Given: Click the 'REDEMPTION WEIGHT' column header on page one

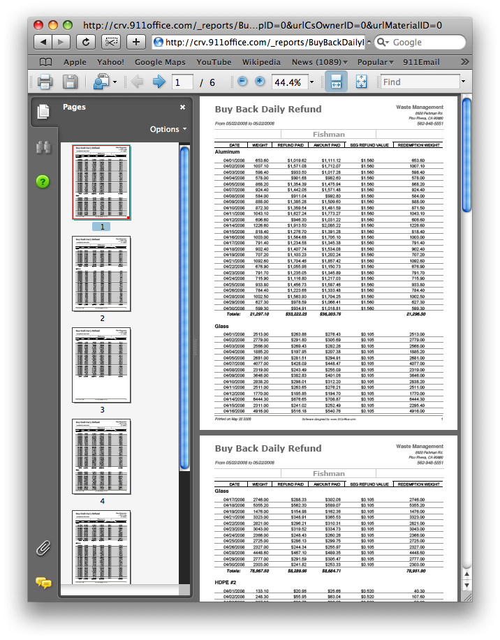Looking at the screenshot, I should point(419,145).
